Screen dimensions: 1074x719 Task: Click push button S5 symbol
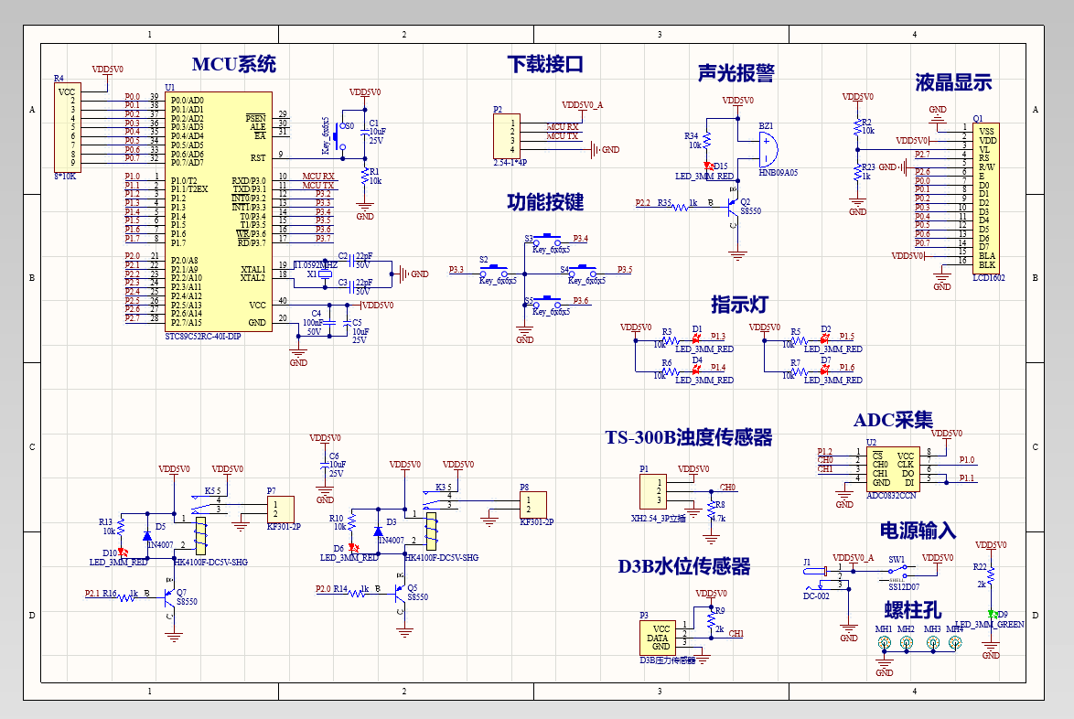[546, 302]
